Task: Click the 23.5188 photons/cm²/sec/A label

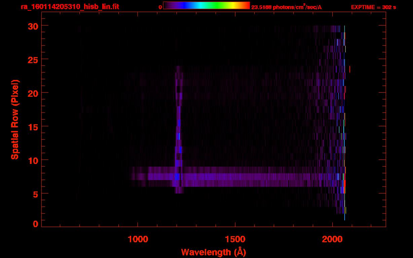Action: pyautogui.click(x=287, y=7)
